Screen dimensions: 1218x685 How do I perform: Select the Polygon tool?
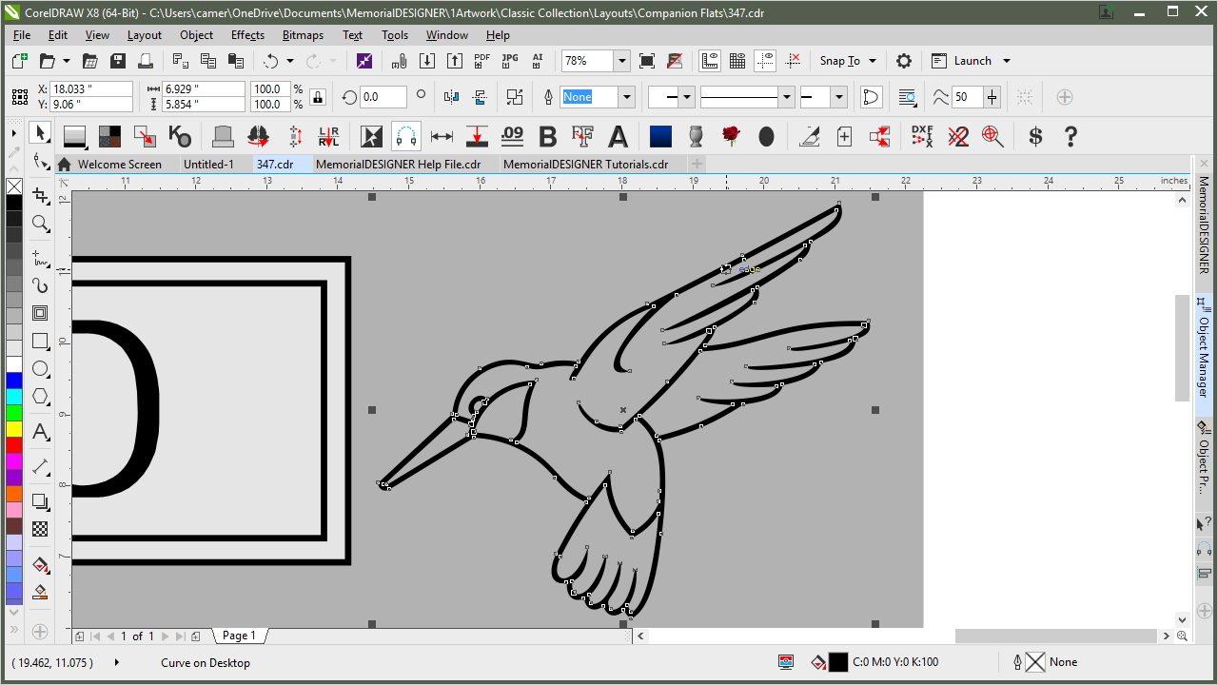pos(40,397)
